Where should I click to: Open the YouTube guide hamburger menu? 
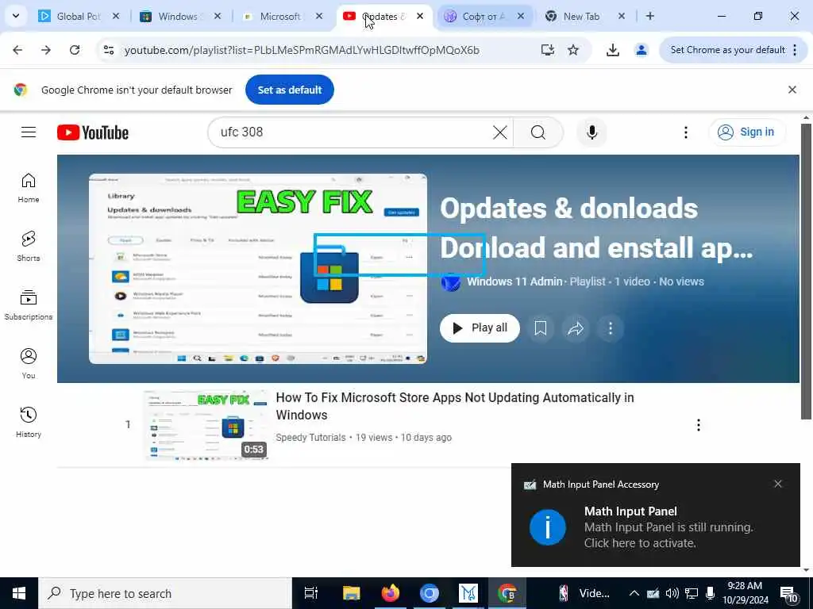(x=29, y=132)
